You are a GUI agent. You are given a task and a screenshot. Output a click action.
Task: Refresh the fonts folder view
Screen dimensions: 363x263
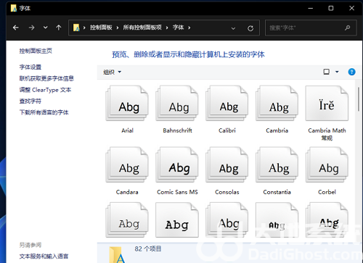pos(250,28)
